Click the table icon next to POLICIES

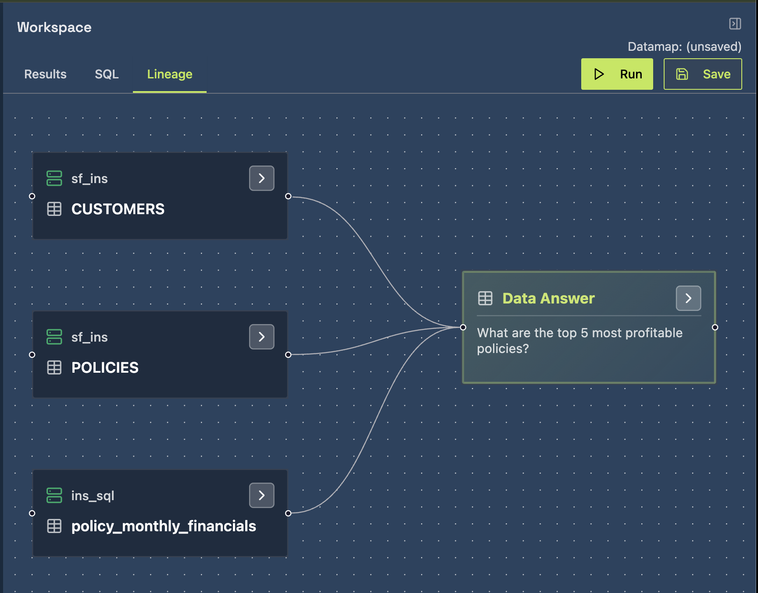(x=54, y=367)
